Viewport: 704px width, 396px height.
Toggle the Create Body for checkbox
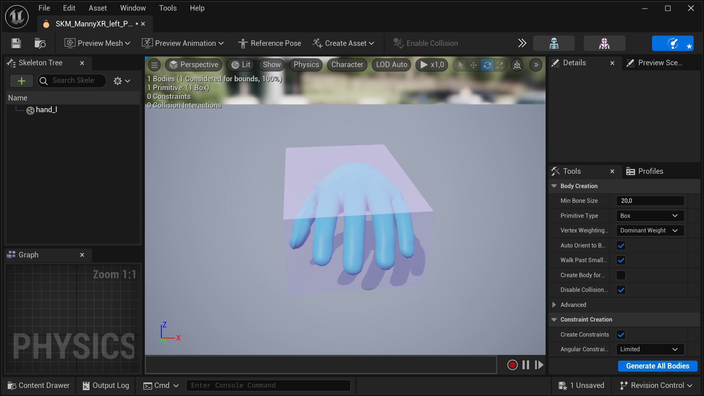click(x=620, y=275)
